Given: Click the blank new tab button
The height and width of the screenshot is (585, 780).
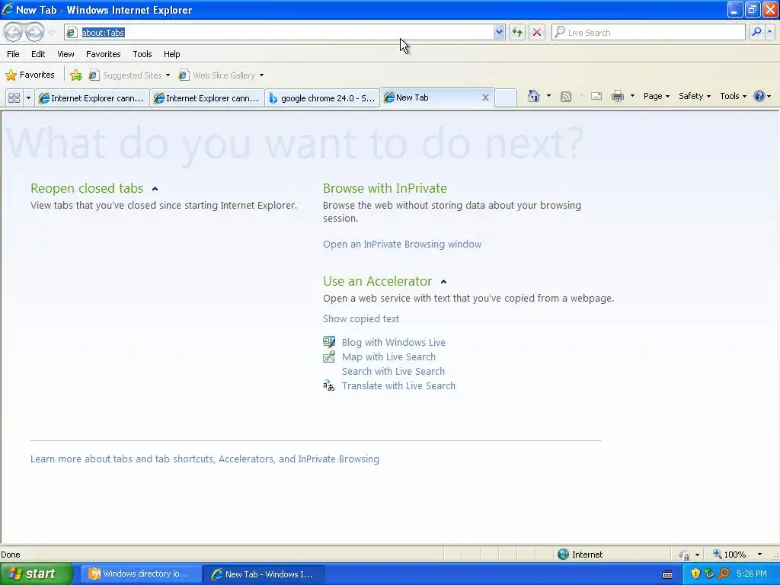Looking at the screenshot, I should pyautogui.click(x=506, y=97).
